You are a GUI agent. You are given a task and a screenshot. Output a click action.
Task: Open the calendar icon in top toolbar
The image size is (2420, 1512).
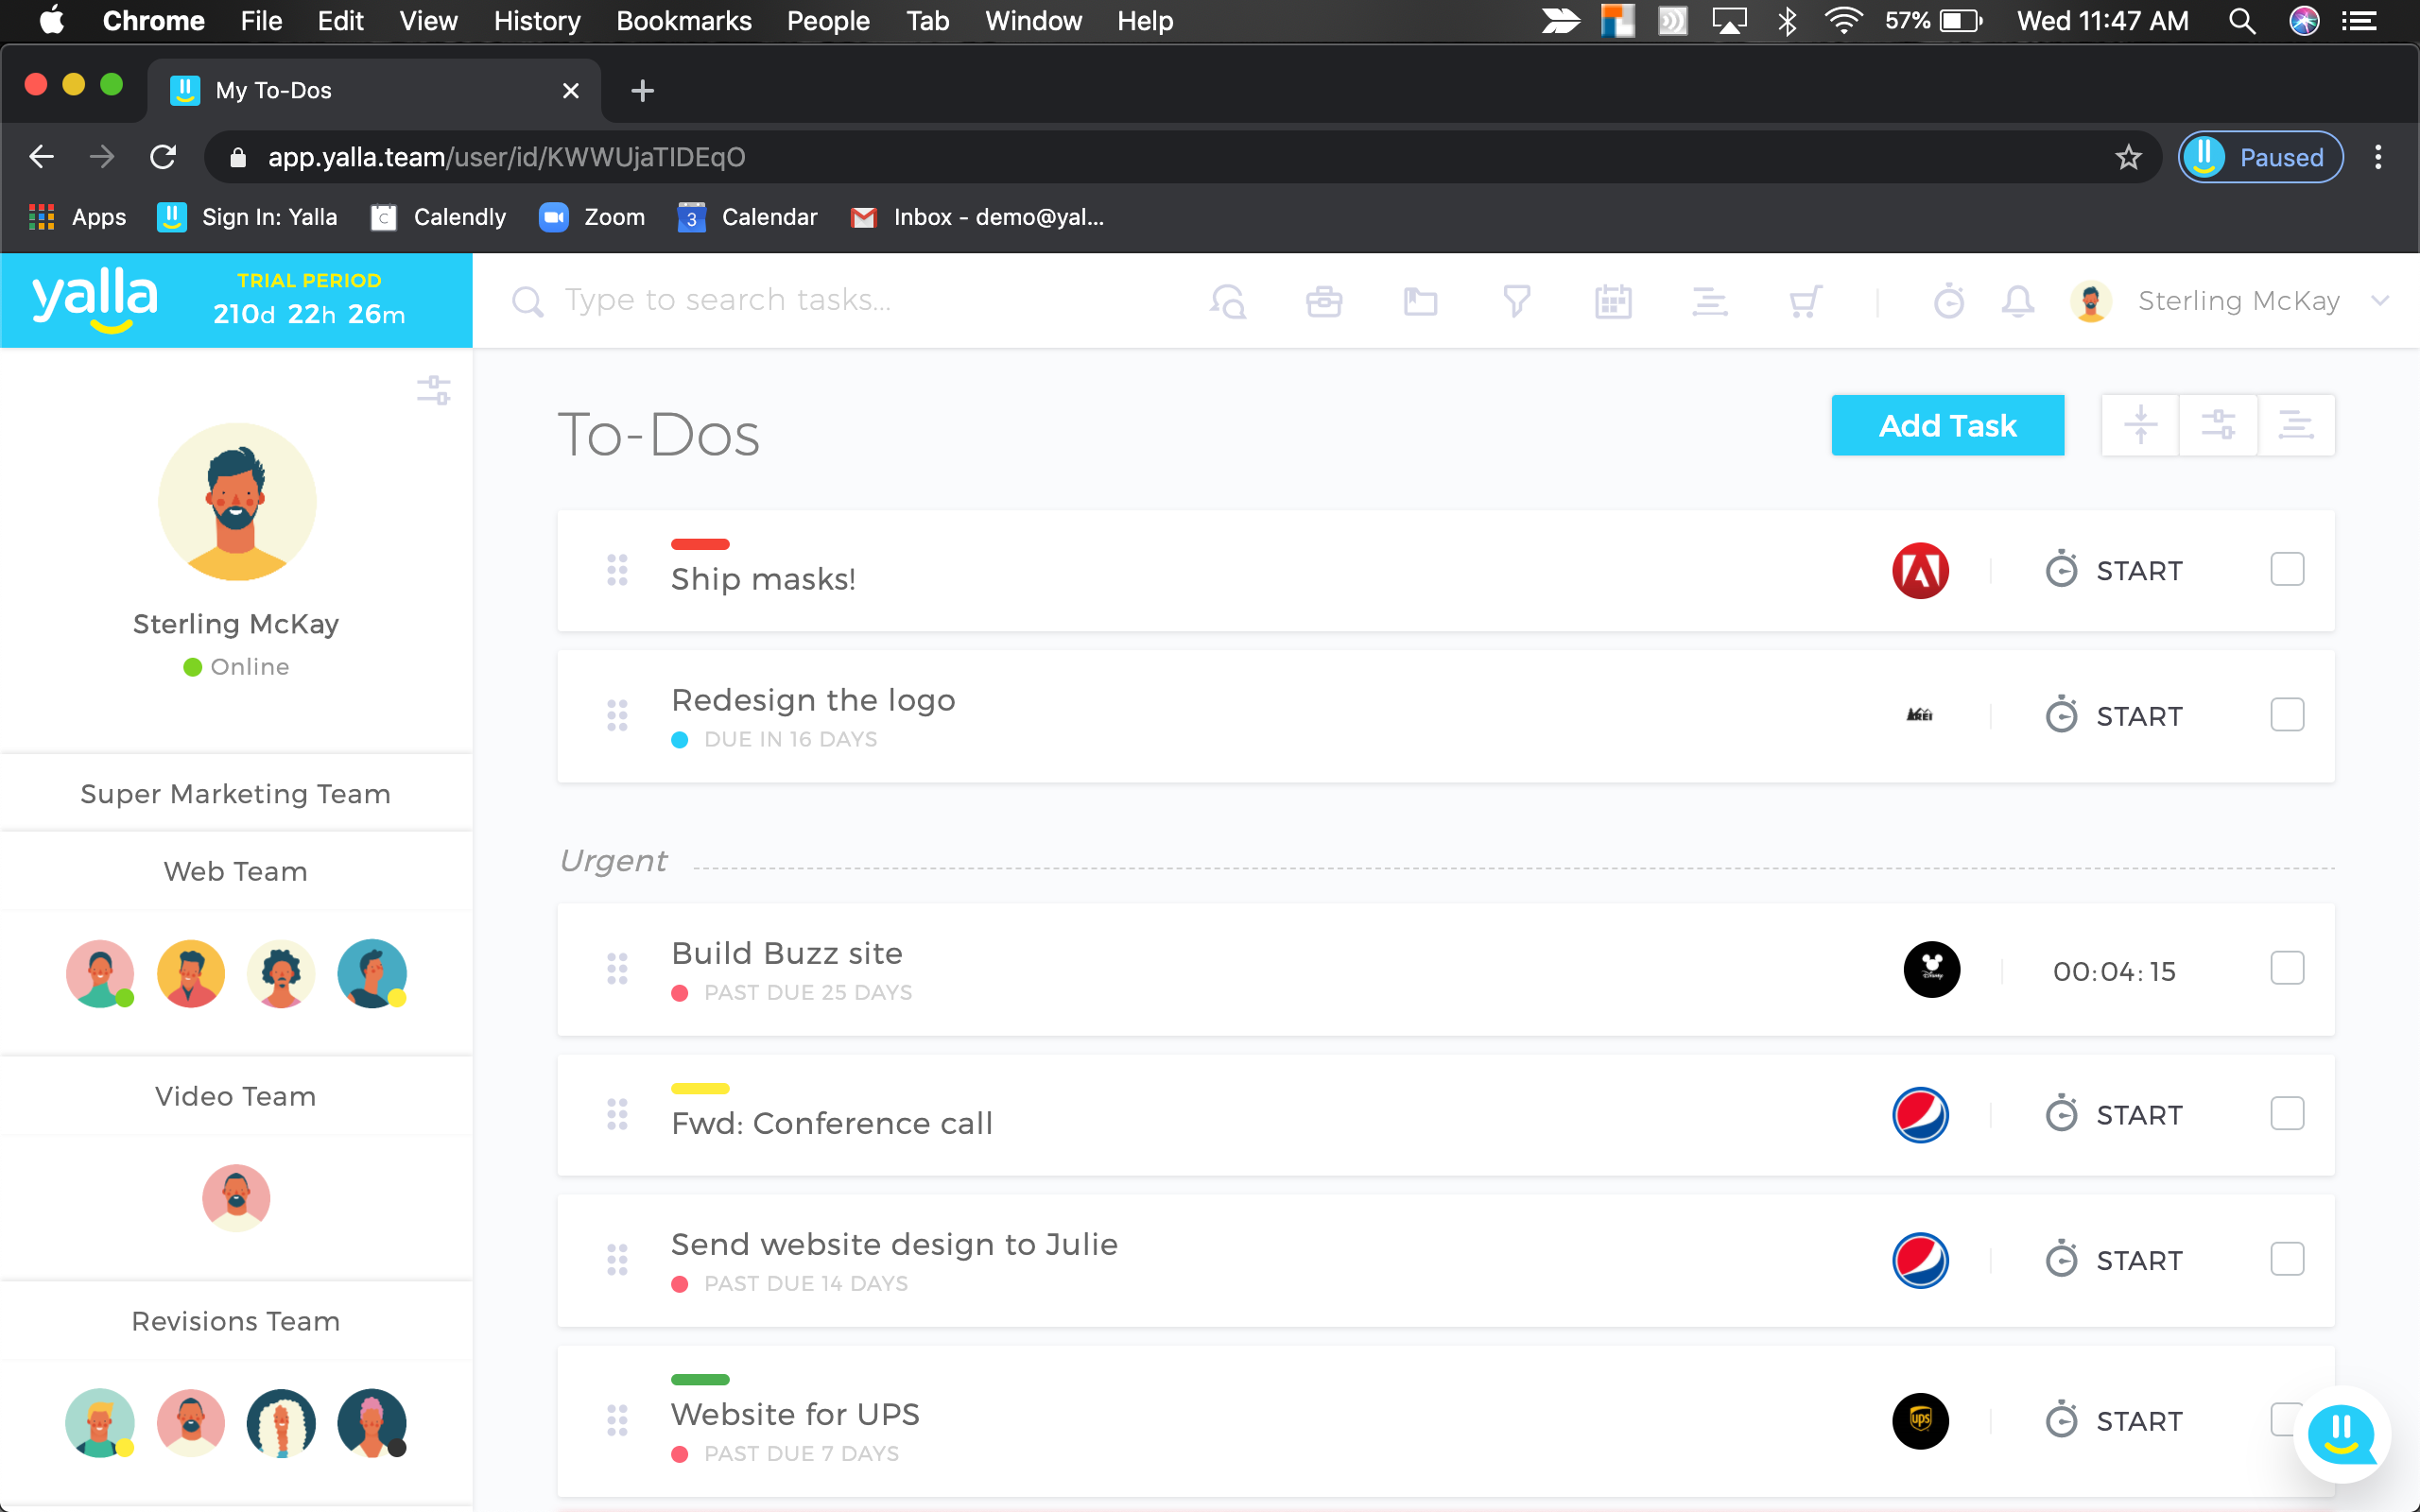click(1612, 301)
